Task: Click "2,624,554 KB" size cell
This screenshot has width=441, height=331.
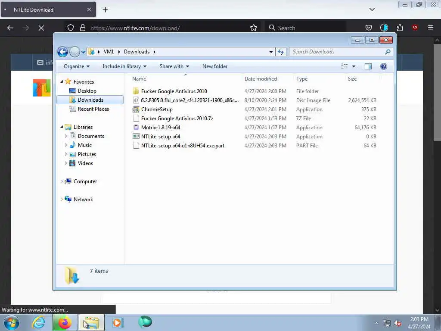Action: click(362, 100)
